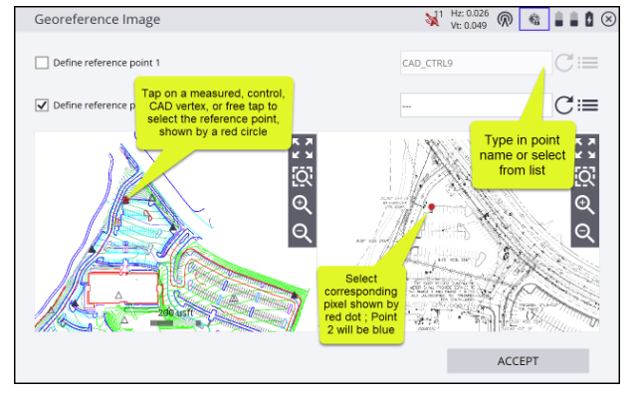
Task: Zoom extents on the scanned image view
Action: pos(585,148)
